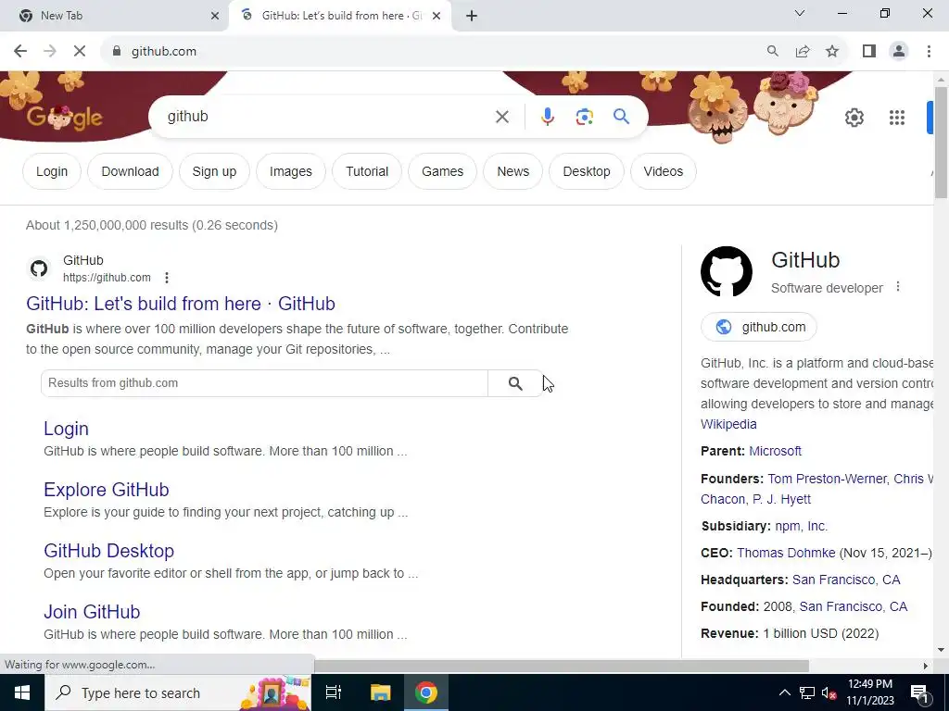Image resolution: width=949 pixels, height=711 pixels.
Task: Open GitHub: Let's build from here result
Action: point(181,304)
